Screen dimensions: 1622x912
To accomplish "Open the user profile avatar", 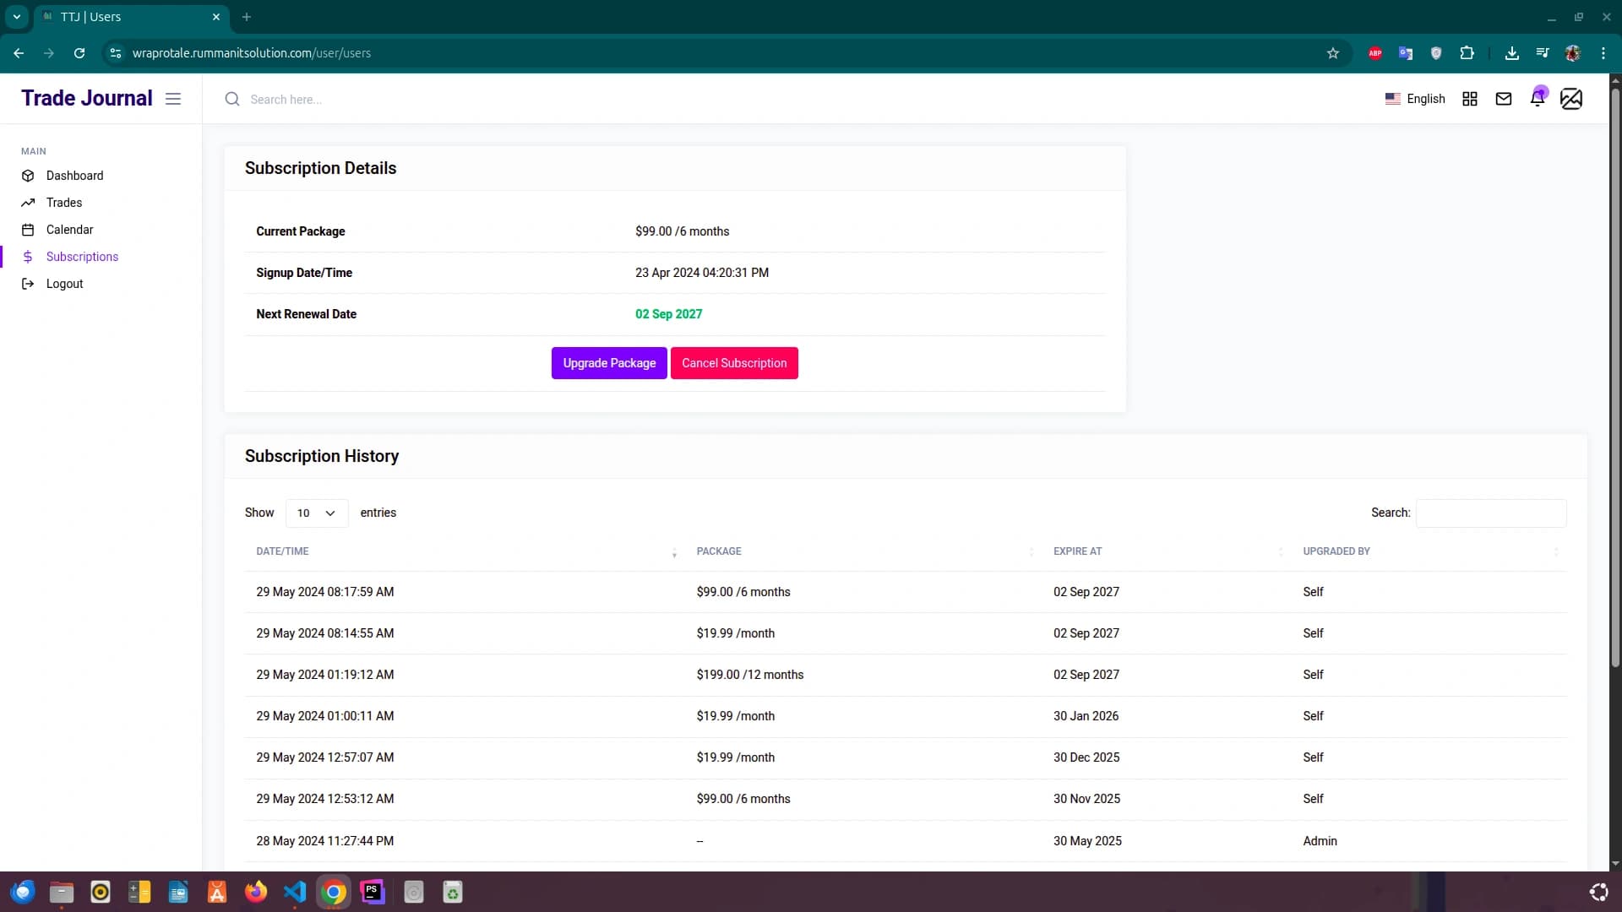I will (x=1571, y=99).
